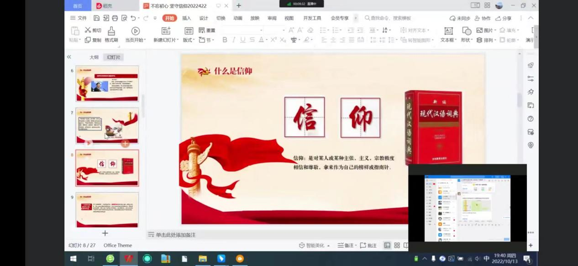The height and width of the screenshot is (266, 578).
Task: Click the Not Synced (未同步) button
Action: click(460, 18)
